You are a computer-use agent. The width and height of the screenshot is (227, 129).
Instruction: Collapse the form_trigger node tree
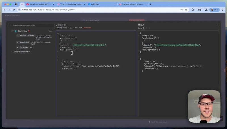coord(12,31)
